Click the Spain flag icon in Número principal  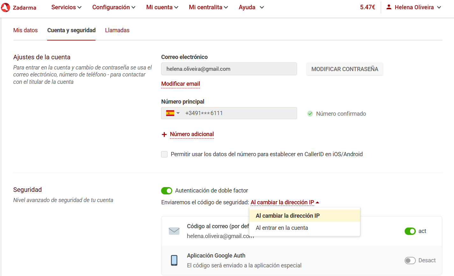pos(170,113)
